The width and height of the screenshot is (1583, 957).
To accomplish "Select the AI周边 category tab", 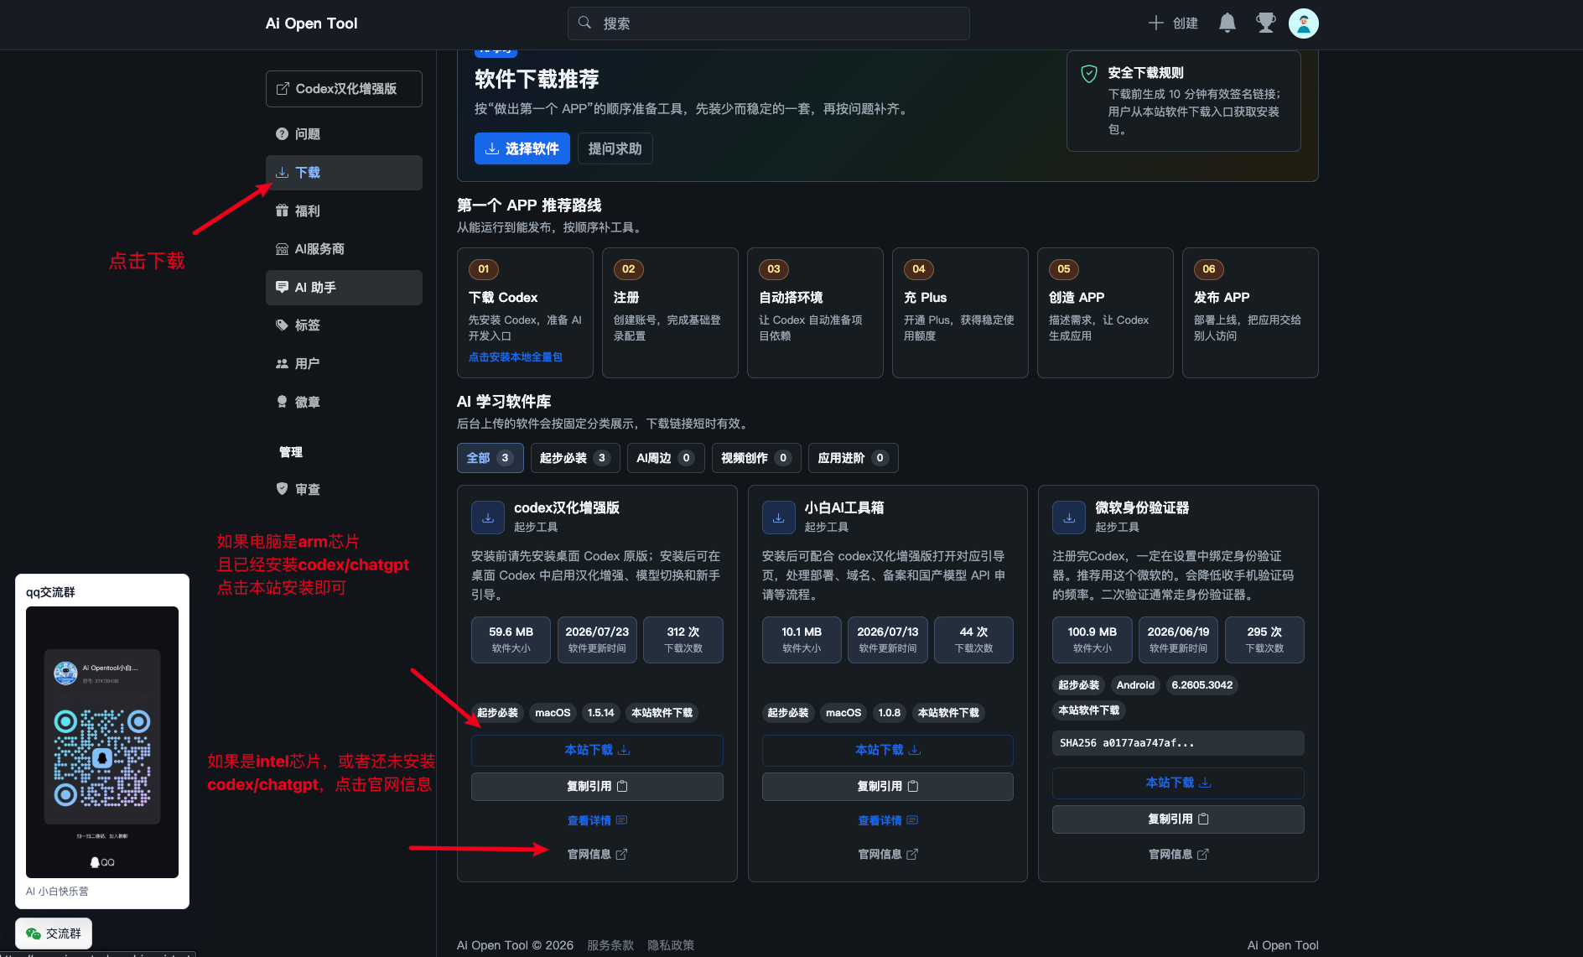I will click(x=666, y=458).
